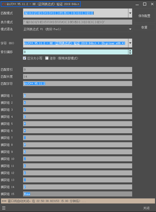Click 捕获组 5 field showing plus

(78, 124)
